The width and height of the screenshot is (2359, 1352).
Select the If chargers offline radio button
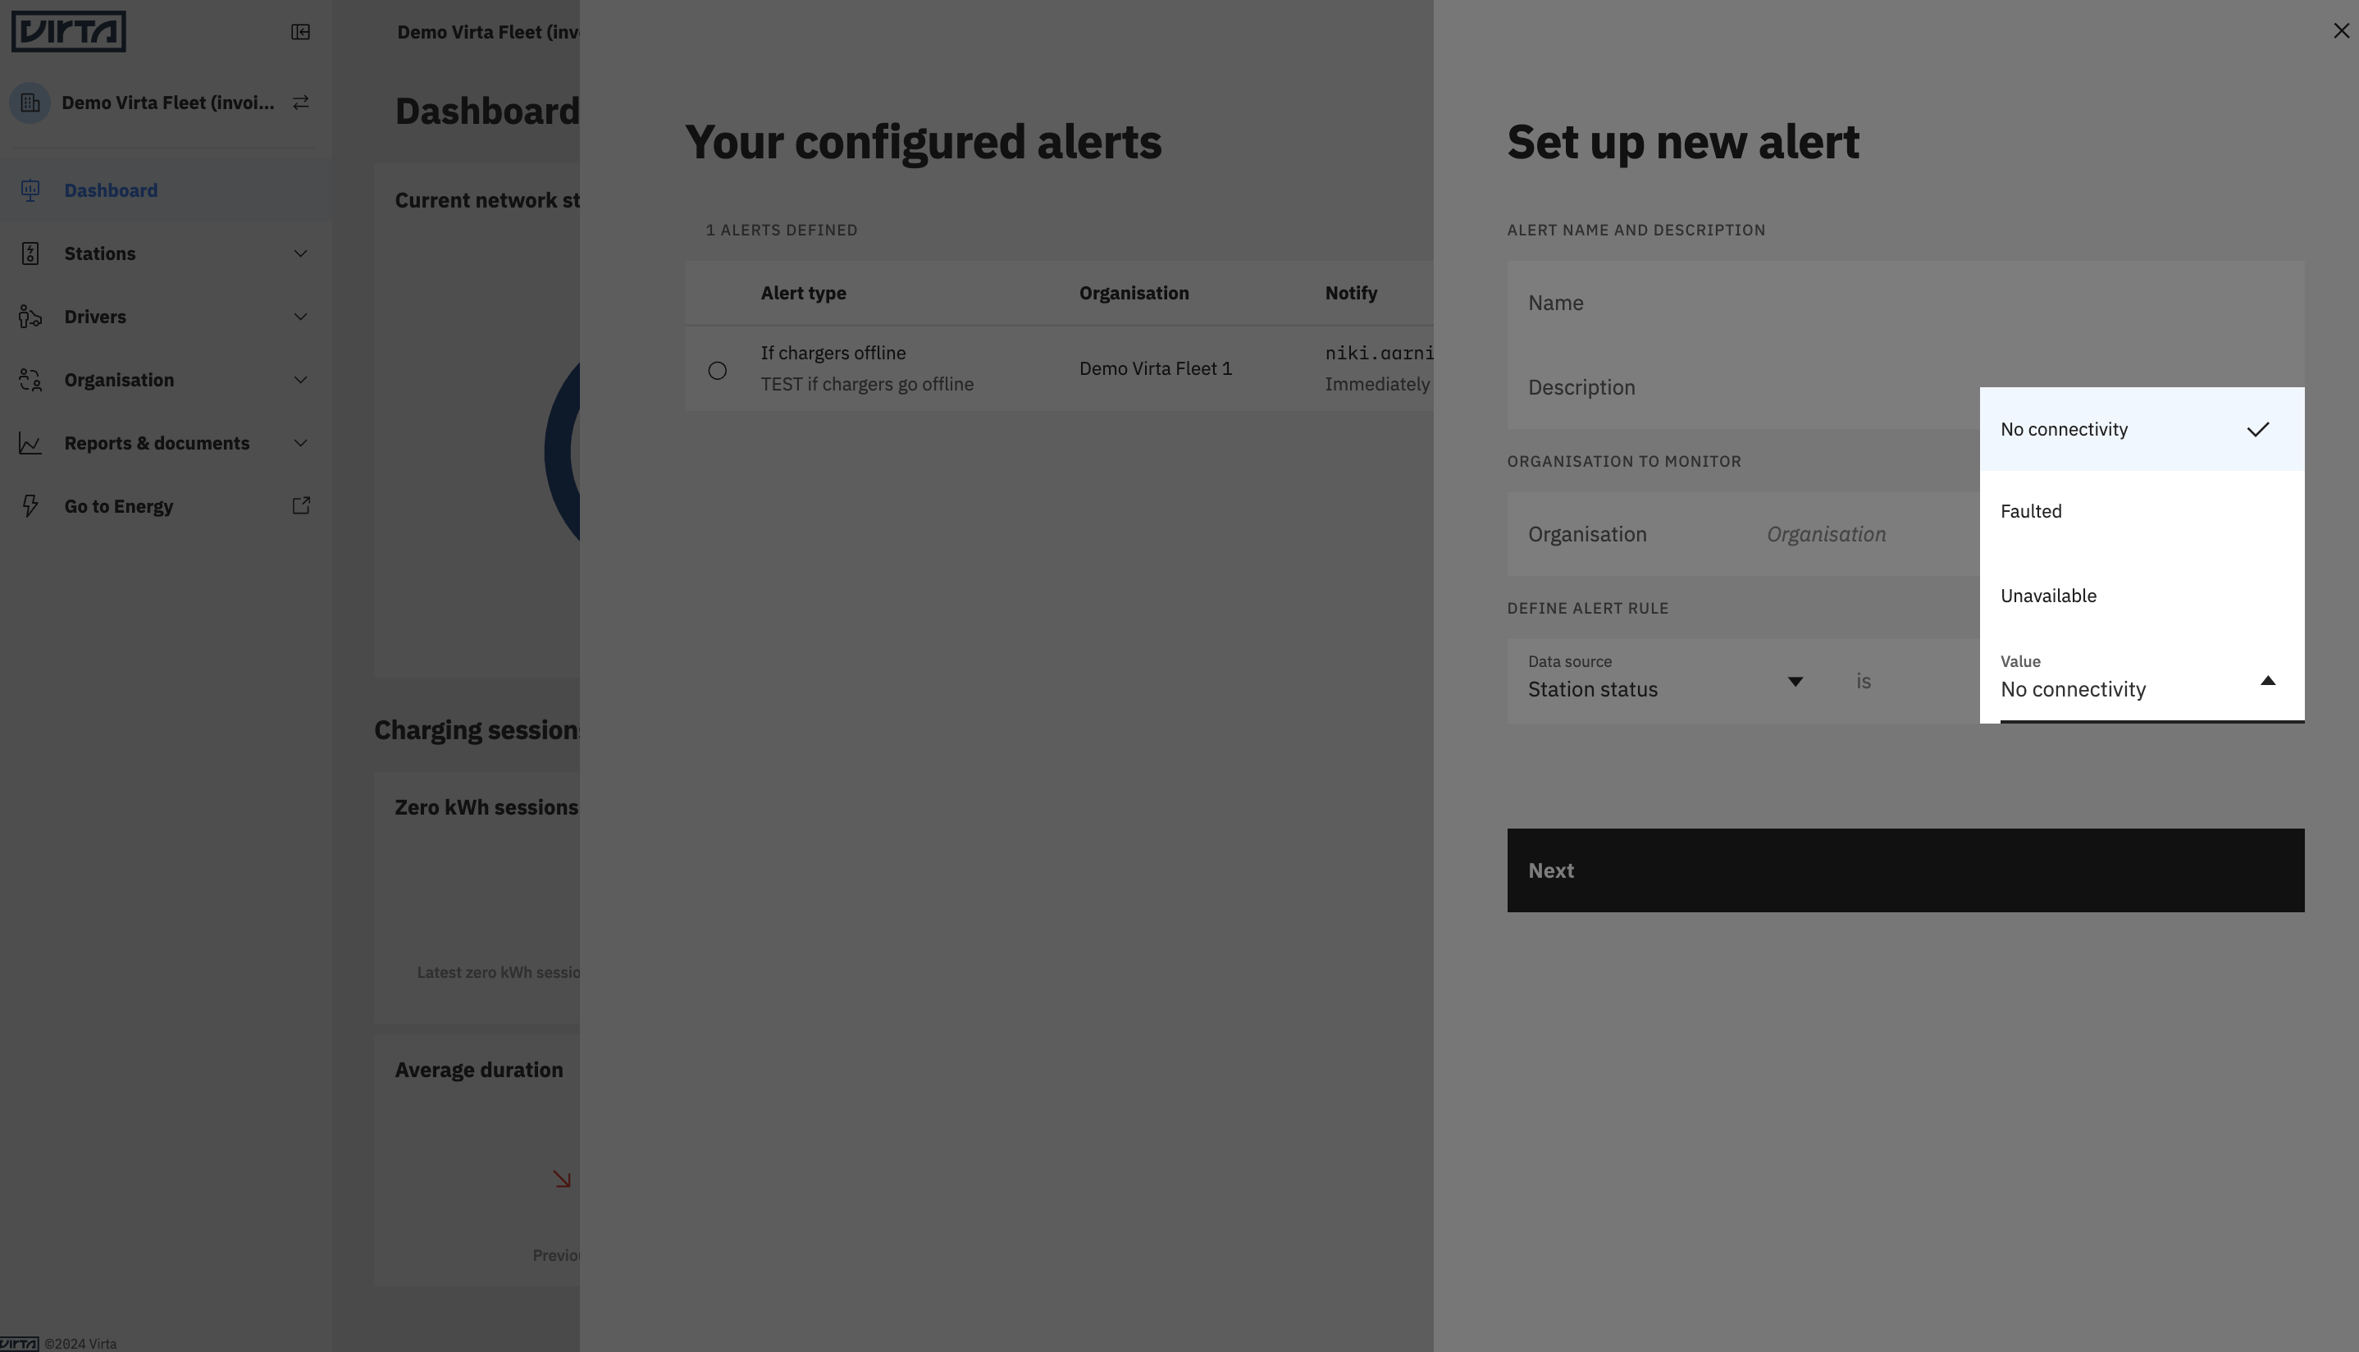pyautogui.click(x=717, y=371)
